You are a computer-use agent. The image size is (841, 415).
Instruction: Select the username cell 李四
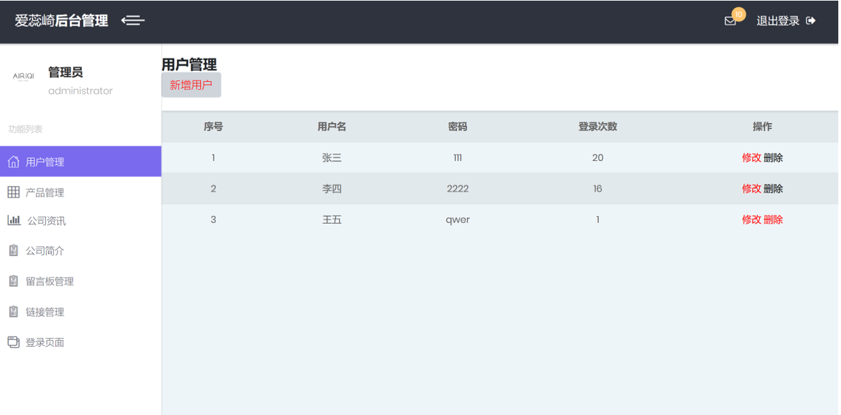pos(332,189)
